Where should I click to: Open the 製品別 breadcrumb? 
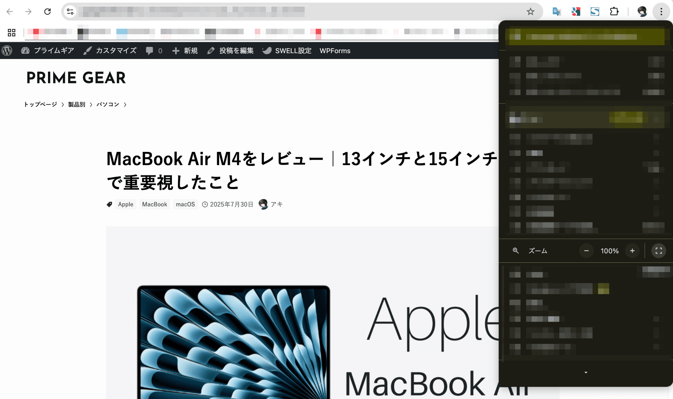(77, 104)
